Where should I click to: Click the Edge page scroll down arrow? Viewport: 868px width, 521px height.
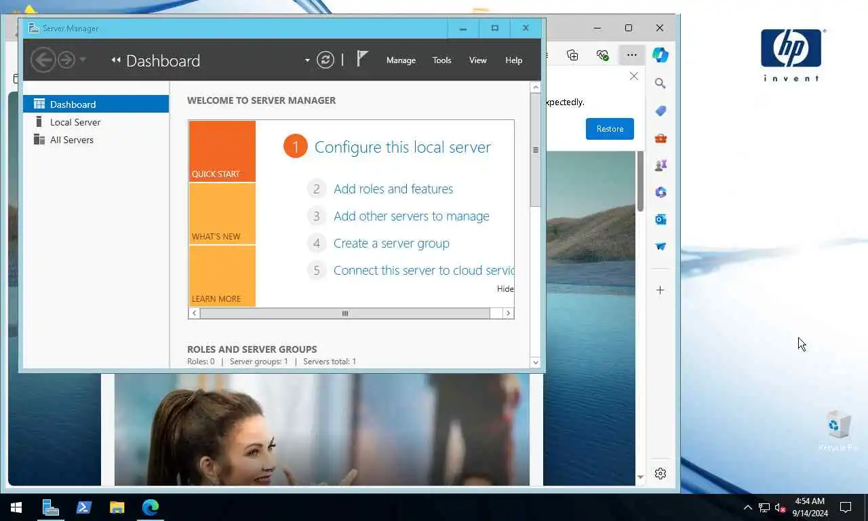click(x=640, y=478)
